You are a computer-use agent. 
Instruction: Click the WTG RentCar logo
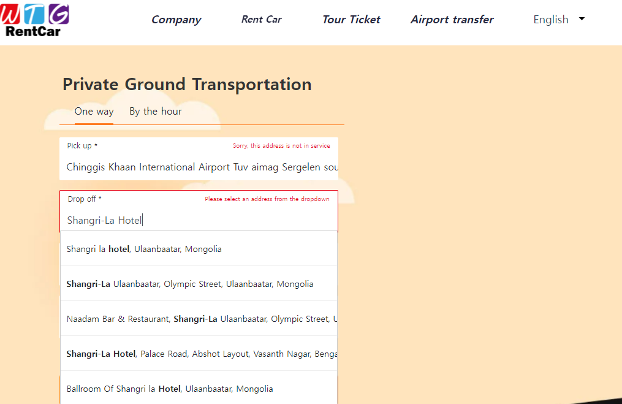(x=34, y=20)
